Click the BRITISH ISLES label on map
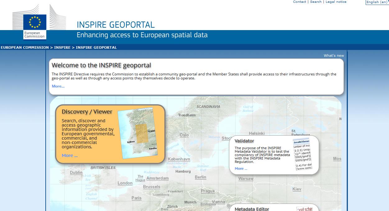Viewport: 389px width, 211px height. click(103, 168)
